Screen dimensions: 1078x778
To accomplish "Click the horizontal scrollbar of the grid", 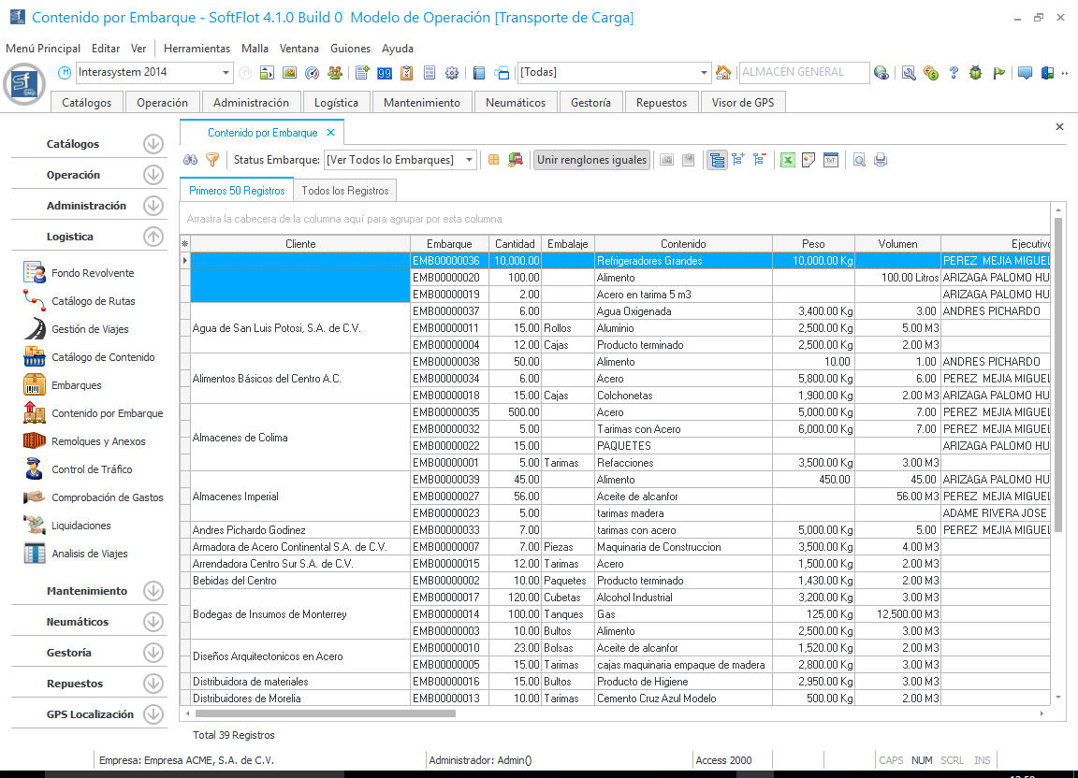I will coord(328,713).
